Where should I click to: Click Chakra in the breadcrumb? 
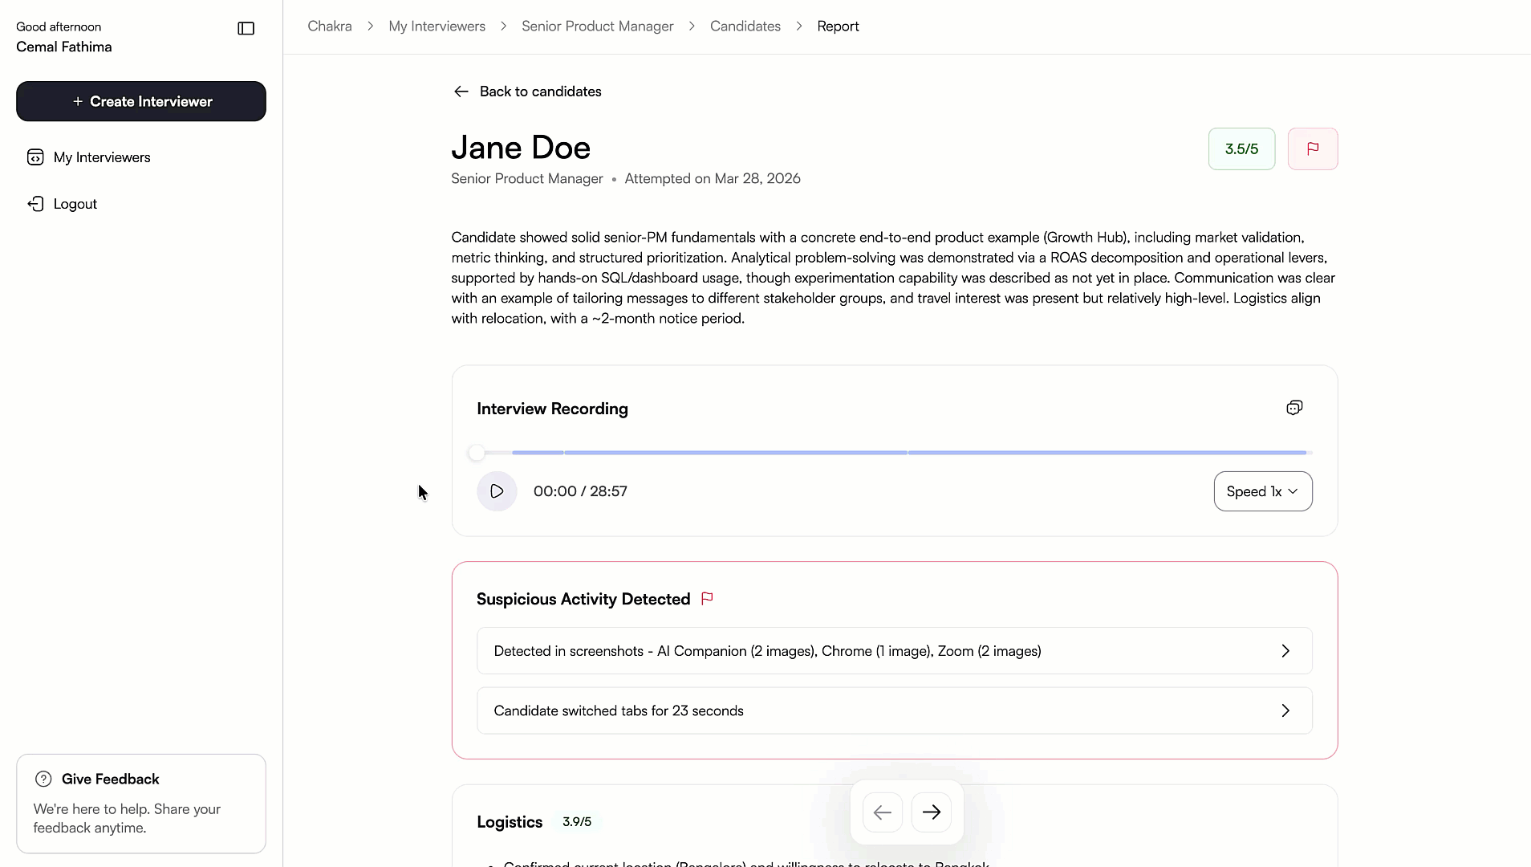[329, 26]
